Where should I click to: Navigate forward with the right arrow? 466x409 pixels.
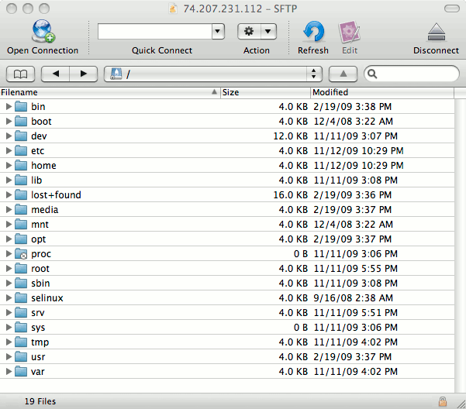coord(83,74)
